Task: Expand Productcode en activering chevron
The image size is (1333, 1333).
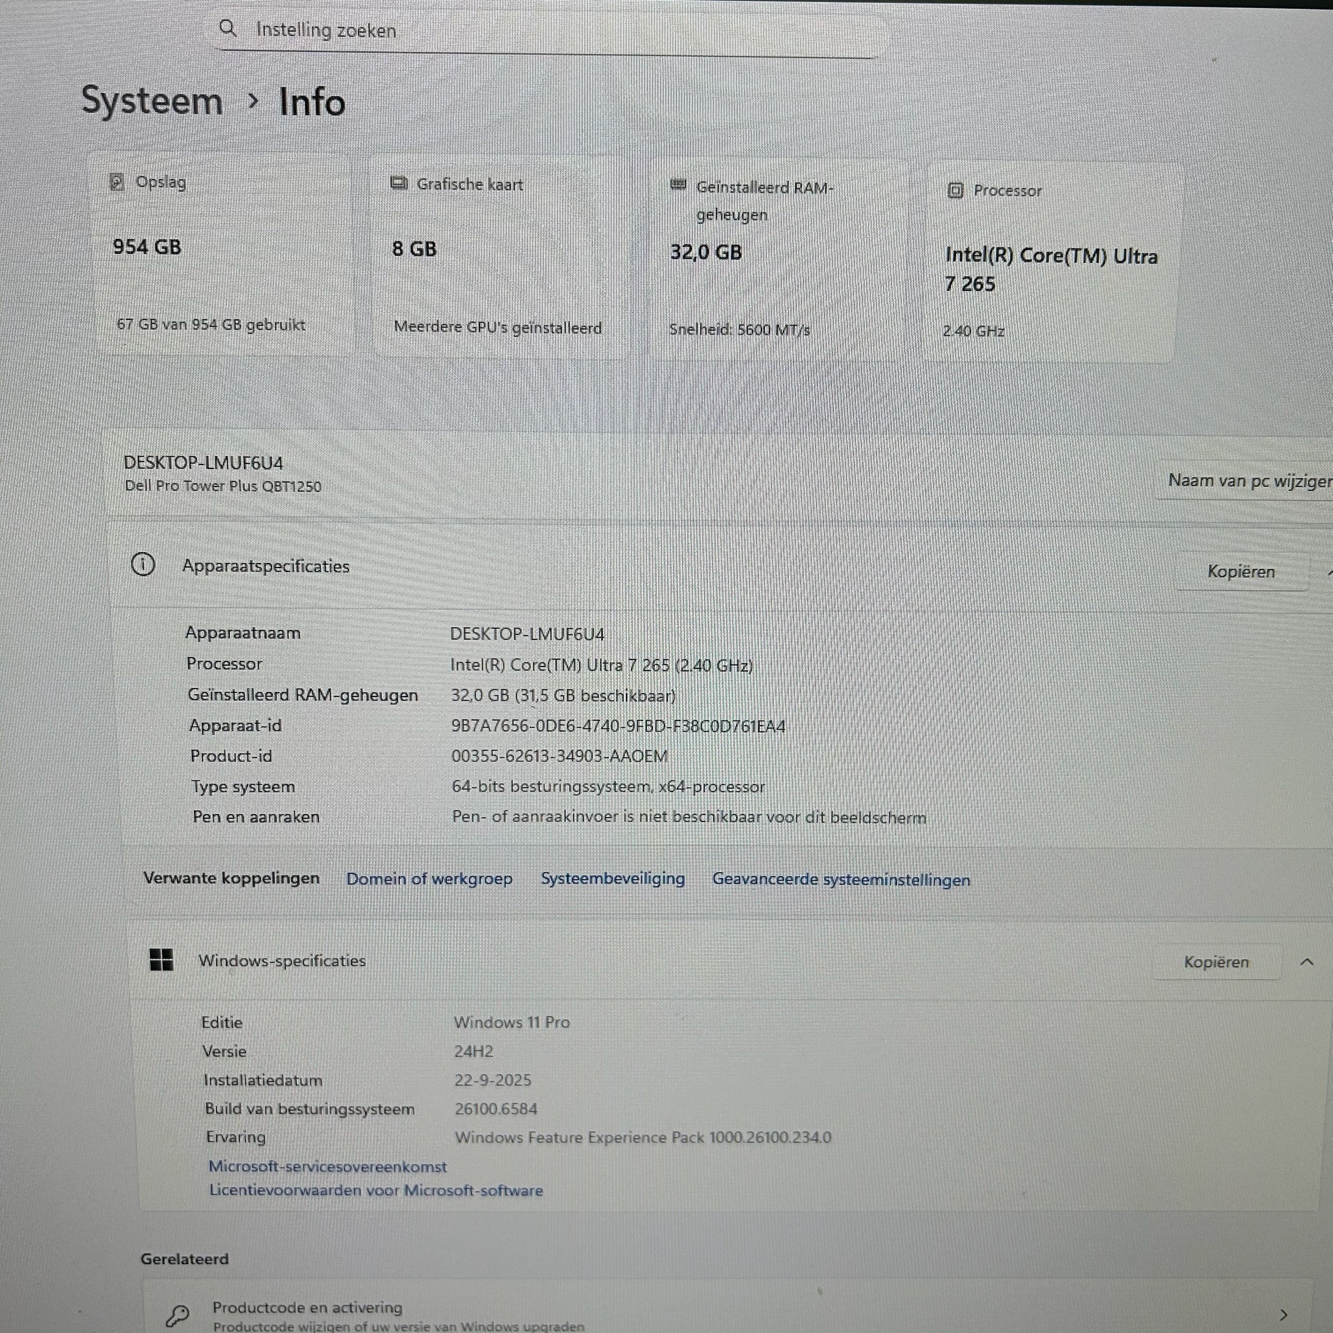Action: [x=1284, y=1314]
